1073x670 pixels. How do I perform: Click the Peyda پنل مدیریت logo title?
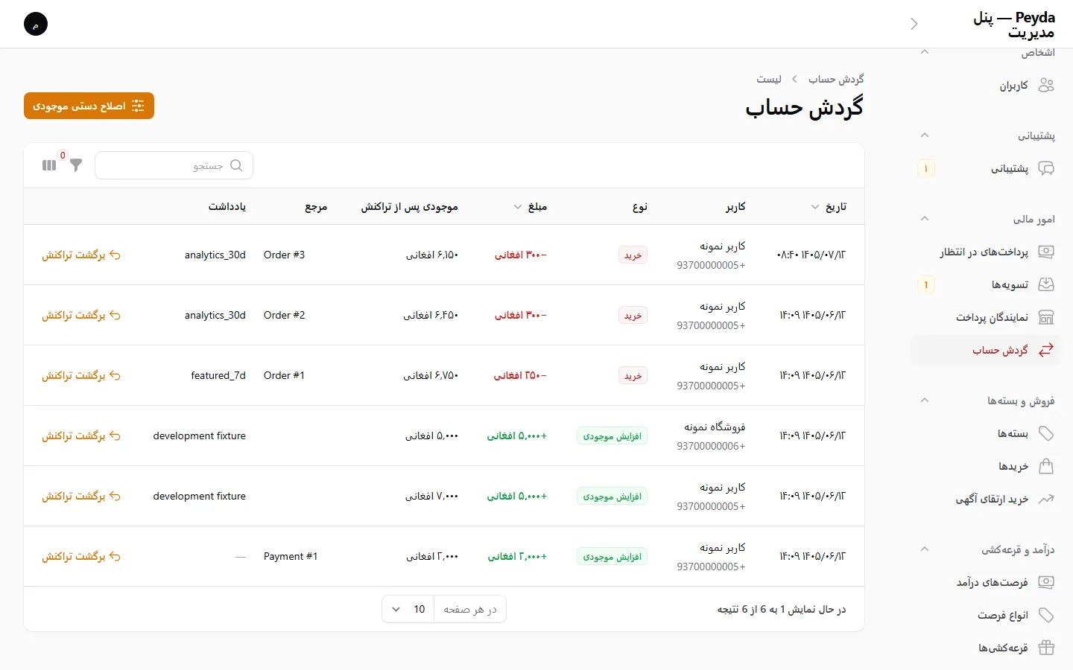(x=1013, y=25)
